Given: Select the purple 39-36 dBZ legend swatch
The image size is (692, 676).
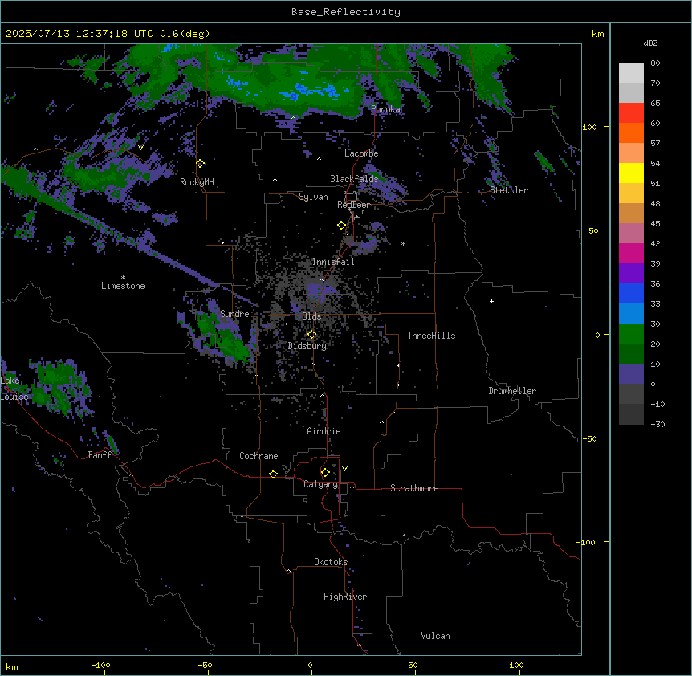Looking at the screenshot, I should click(x=631, y=273).
